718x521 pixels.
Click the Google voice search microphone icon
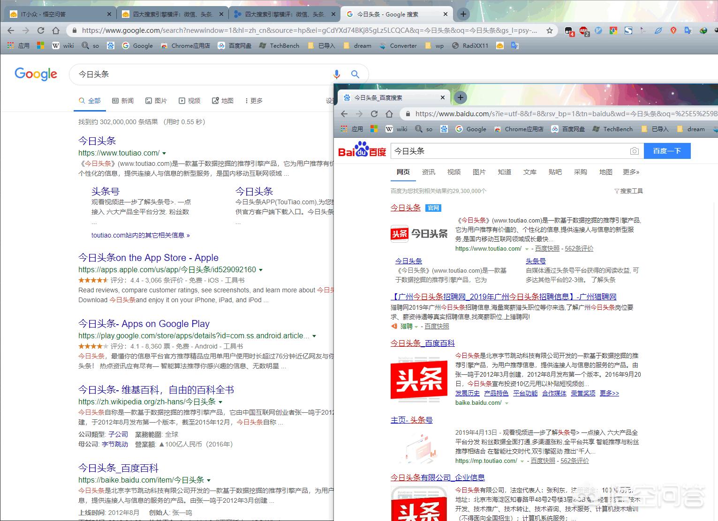click(336, 74)
